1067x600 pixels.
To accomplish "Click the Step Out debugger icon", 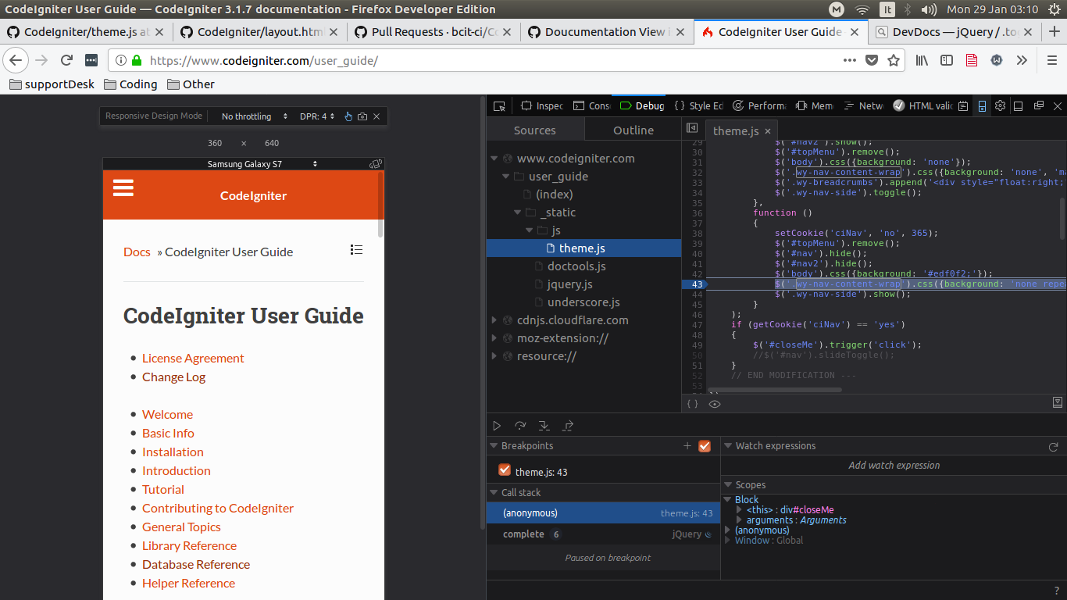I will (568, 426).
